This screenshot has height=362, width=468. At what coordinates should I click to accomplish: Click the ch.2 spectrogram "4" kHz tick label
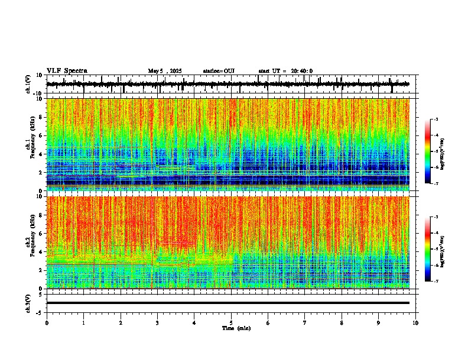coord(41,252)
